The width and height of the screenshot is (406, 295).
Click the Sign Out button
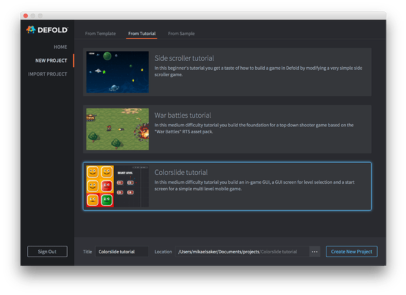click(47, 252)
